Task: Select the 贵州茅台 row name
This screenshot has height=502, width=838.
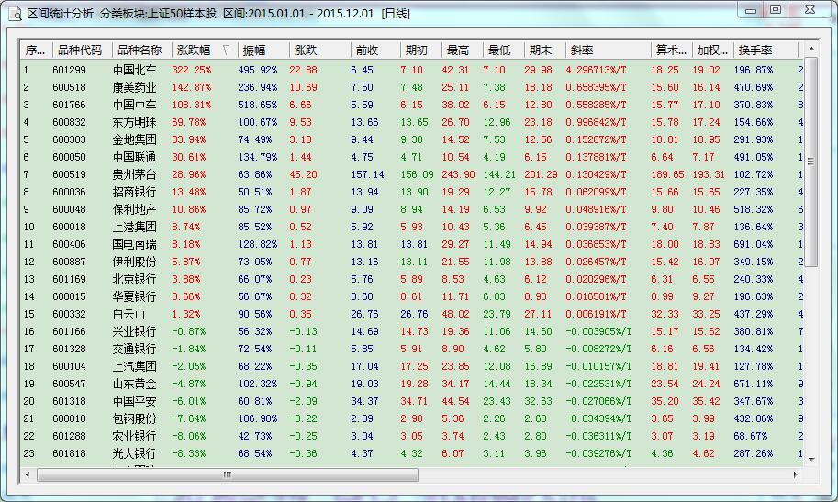Action: coord(134,174)
